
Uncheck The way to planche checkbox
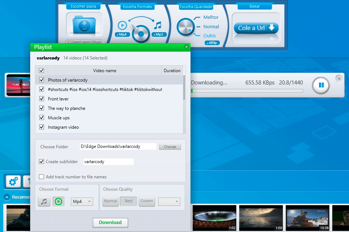coord(41,108)
